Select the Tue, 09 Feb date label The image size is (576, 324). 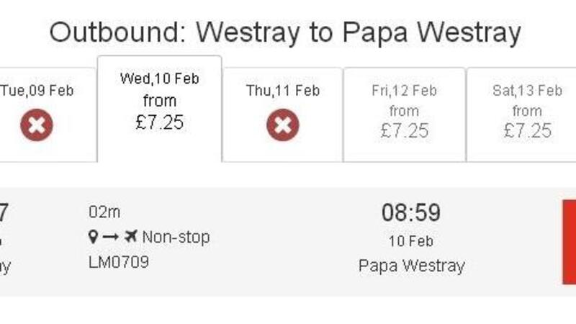(x=37, y=91)
